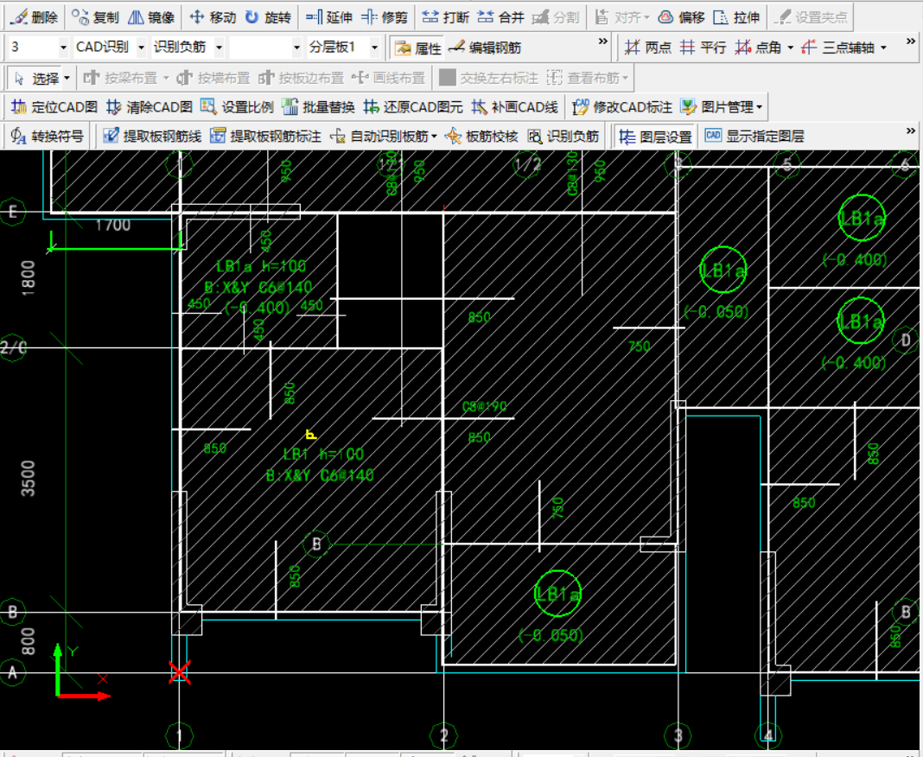
Task: Expand the 分层板1 dropdown
Action: (374, 47)
